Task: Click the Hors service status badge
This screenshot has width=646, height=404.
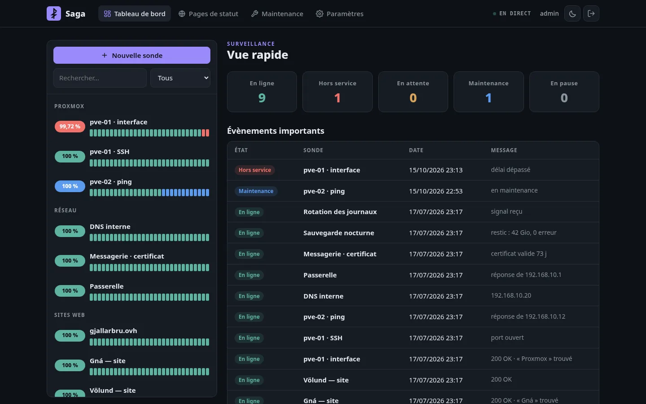Action: click(255, 170)
